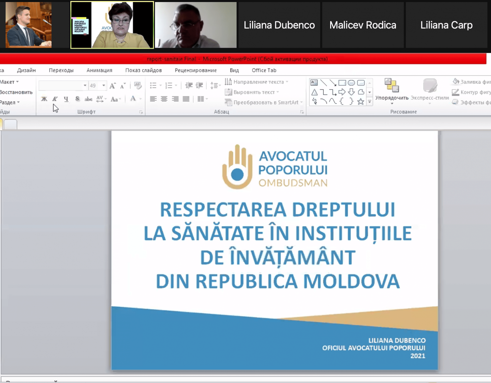Screen dimensions: 491x383
Task: Click the numbered list icon
Action: point(169,85)
